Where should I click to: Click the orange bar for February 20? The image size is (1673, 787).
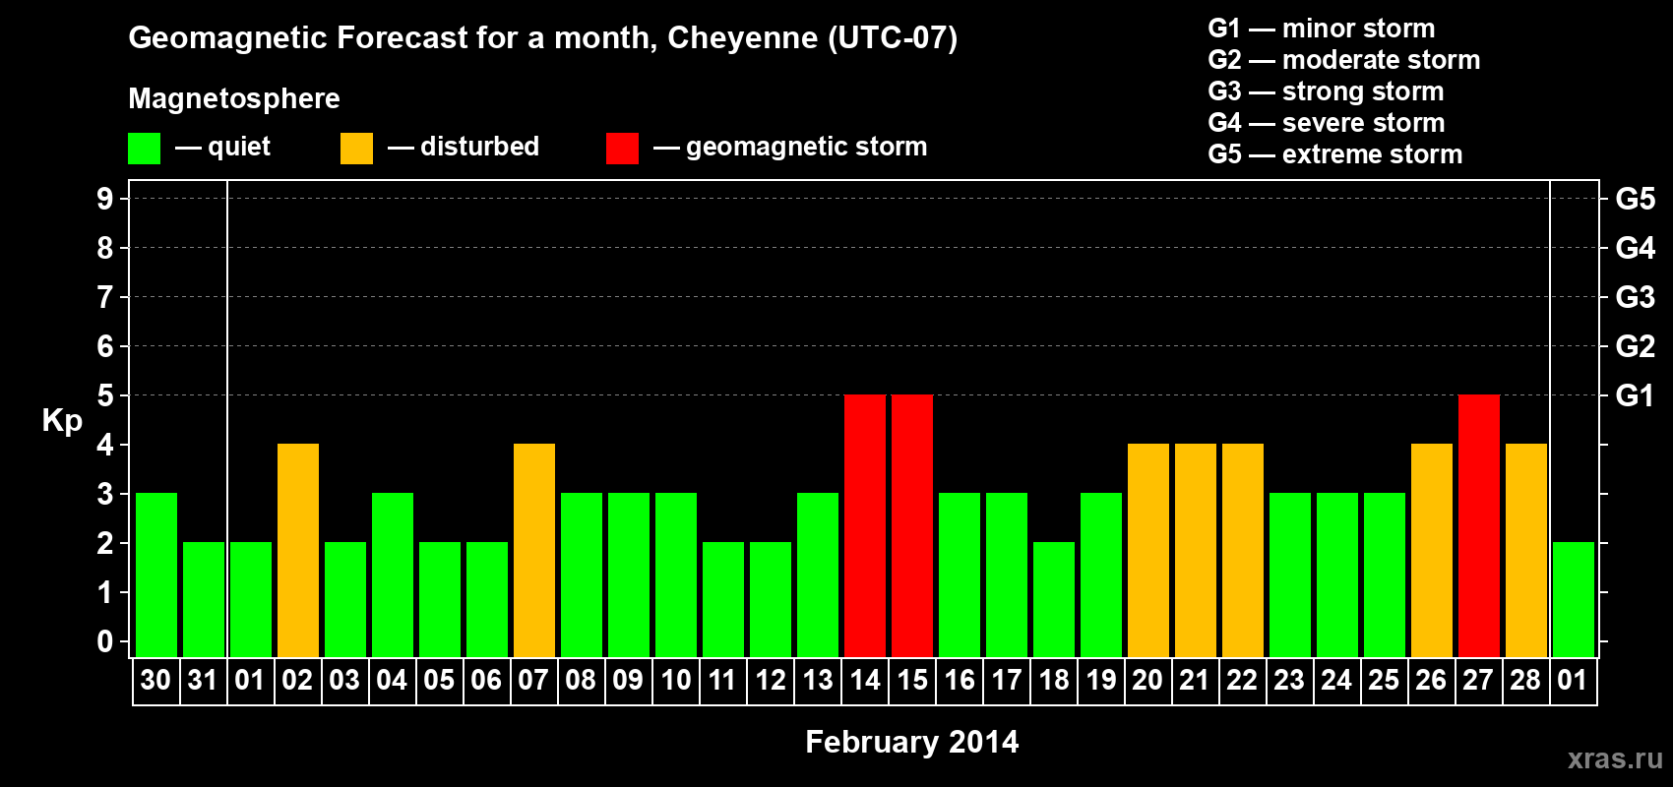(x=1148, y=551)
